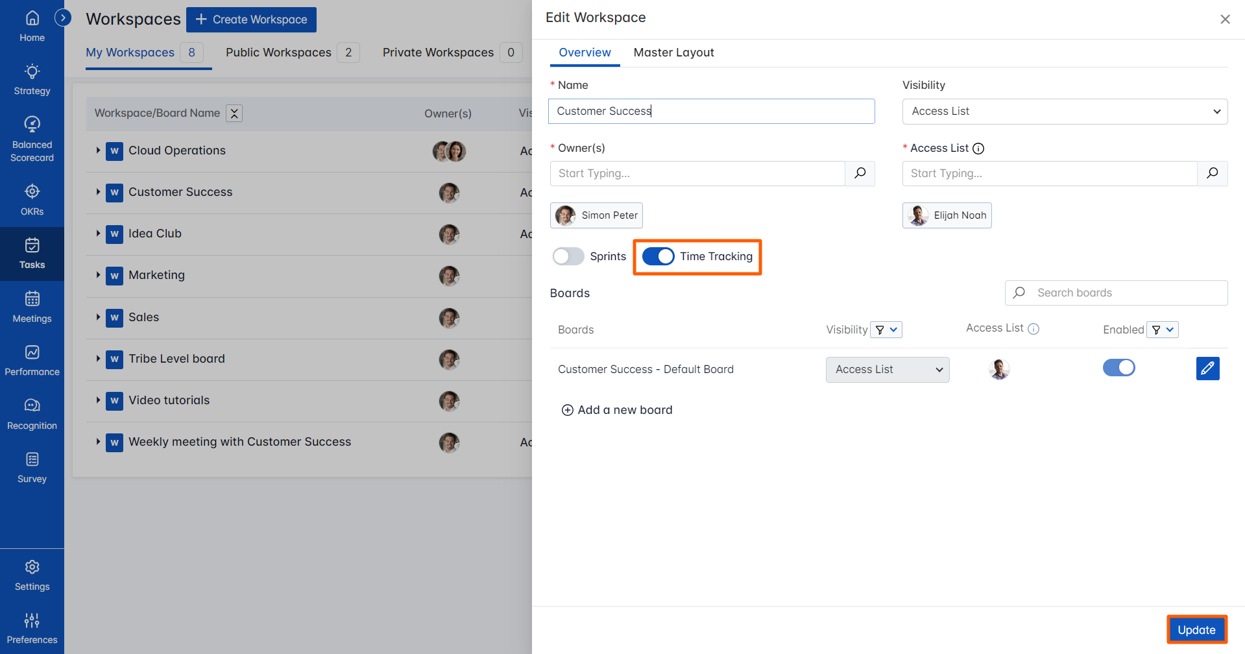Image resolution: width=1245 pixels, height=654 pixels.
Task: Turn off the Default Board enabled switch
Action: [x=1118, y=368]
